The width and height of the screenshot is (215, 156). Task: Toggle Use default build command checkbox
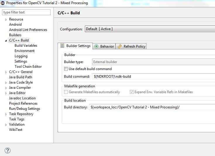tap(66, 69)
